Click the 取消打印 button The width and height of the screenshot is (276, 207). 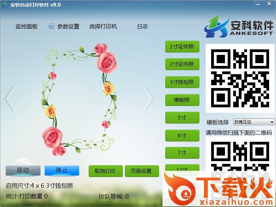point(106,171)
